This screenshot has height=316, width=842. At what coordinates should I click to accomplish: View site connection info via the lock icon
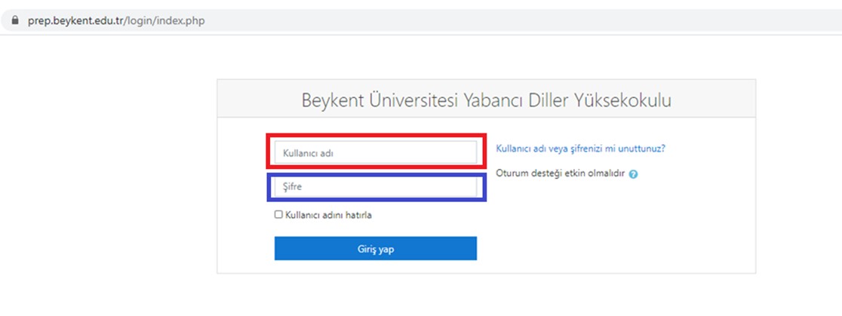(x=14, y=21)
